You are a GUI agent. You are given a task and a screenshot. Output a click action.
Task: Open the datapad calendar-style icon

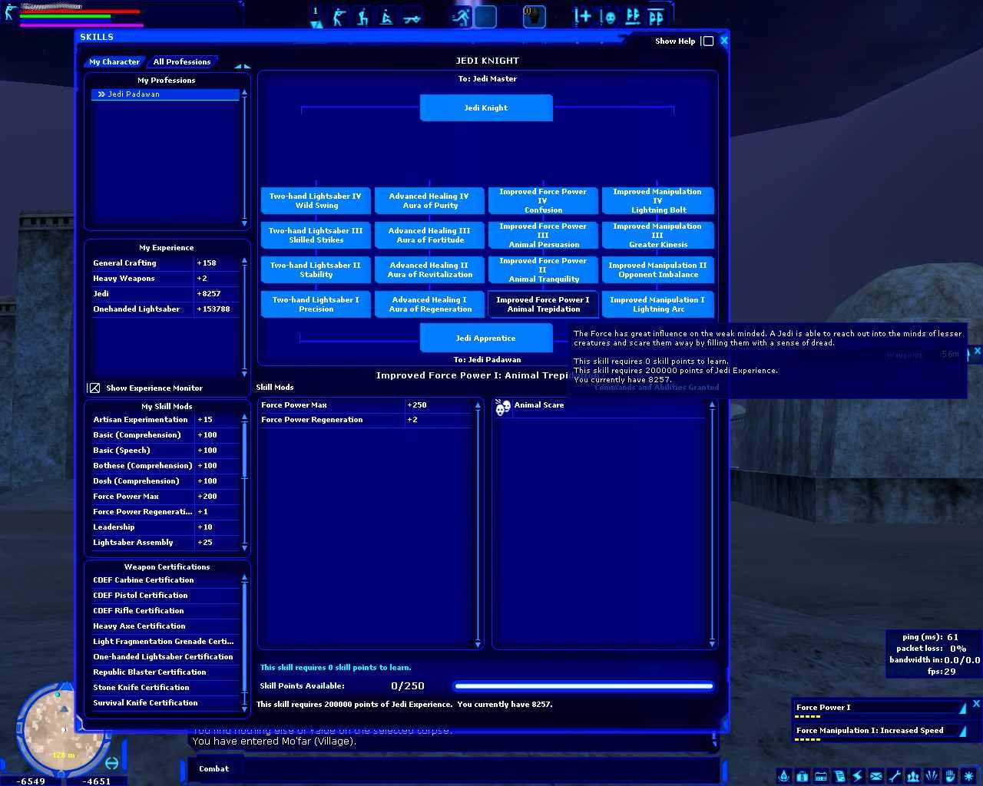[820, 776]
